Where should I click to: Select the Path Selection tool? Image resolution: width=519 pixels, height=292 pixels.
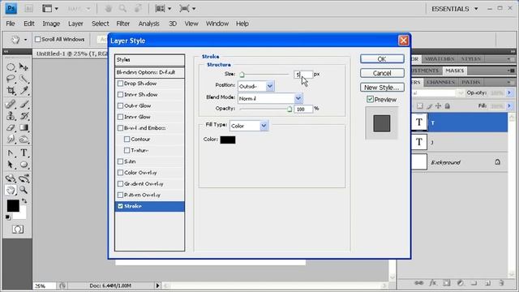coord(11,165)
